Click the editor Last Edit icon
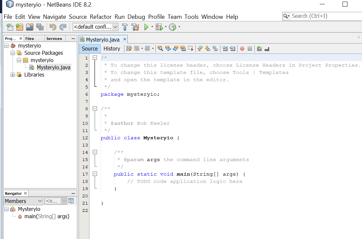 click(129, 49)
